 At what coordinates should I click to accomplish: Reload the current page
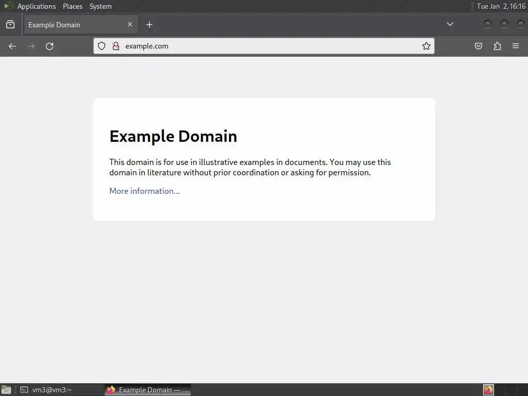tap(49, 46)
